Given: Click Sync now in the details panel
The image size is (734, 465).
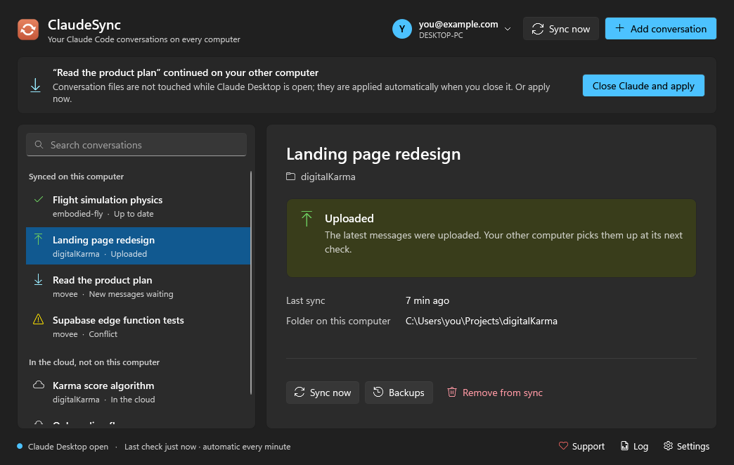Looking at the screenshot, I should pos(322,393).
